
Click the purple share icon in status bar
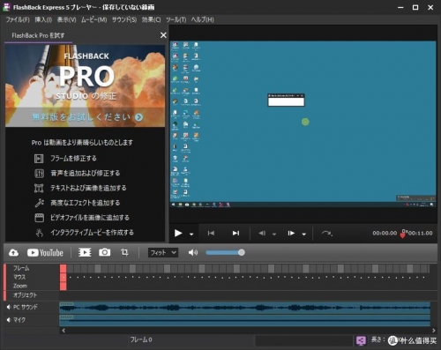361,340
